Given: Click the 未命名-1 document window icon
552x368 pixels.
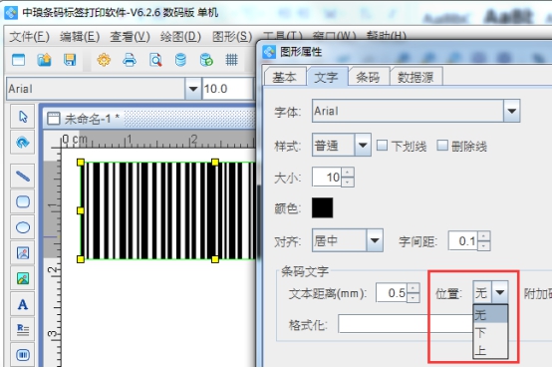Looking at the screenshot, I should pyautogui.click(x=54, y=119).
